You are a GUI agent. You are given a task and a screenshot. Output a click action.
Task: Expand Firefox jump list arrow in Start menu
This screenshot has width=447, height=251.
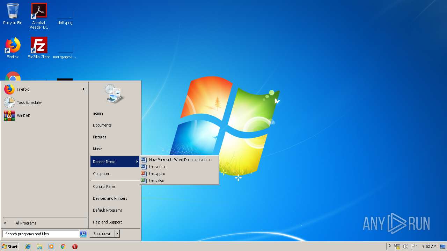(x=83, y=89)
